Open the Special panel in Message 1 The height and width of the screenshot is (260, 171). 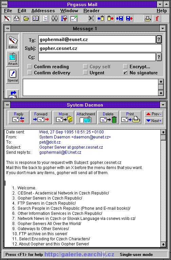[13, 76]
